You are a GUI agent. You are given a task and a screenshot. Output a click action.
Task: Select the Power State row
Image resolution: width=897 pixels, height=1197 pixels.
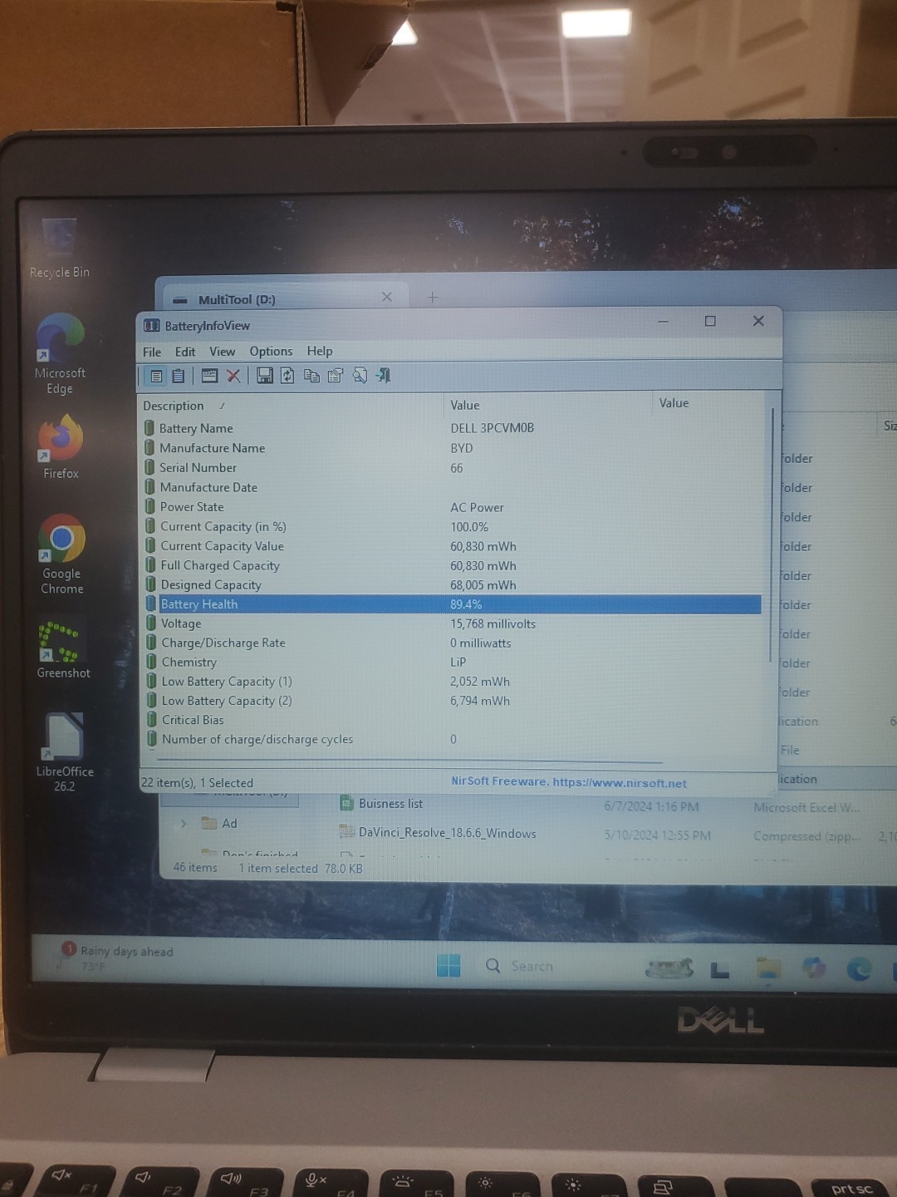(453, 507)
